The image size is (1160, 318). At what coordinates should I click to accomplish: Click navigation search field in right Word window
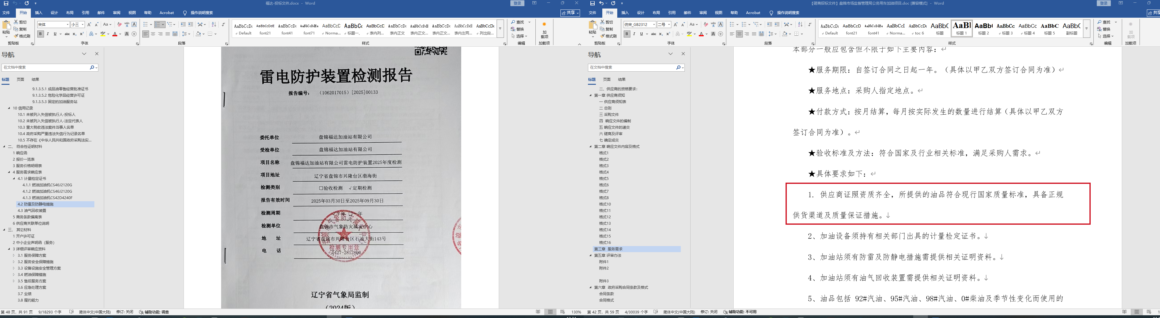click(x=632, y=67)
